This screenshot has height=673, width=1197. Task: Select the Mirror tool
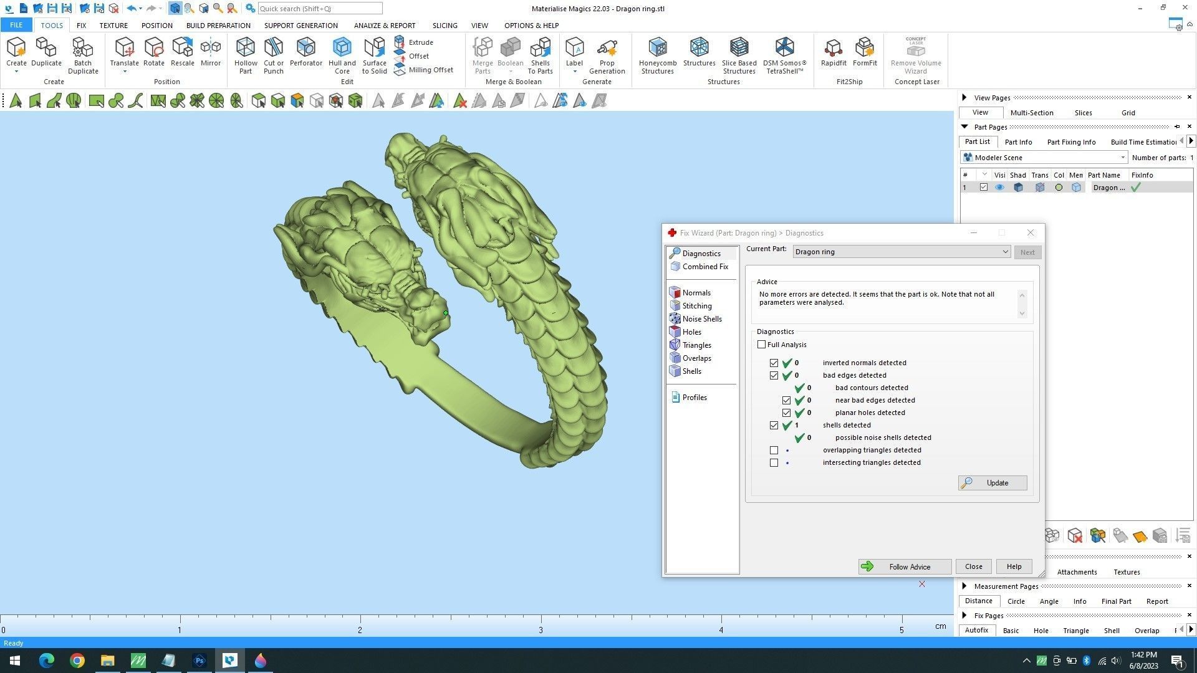(211, 52)
